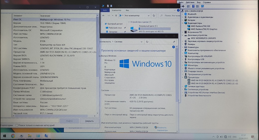This screenshot has height=140, width=259.
Task: Open Справка menu in Device Manager
Action: click(207, 2)
